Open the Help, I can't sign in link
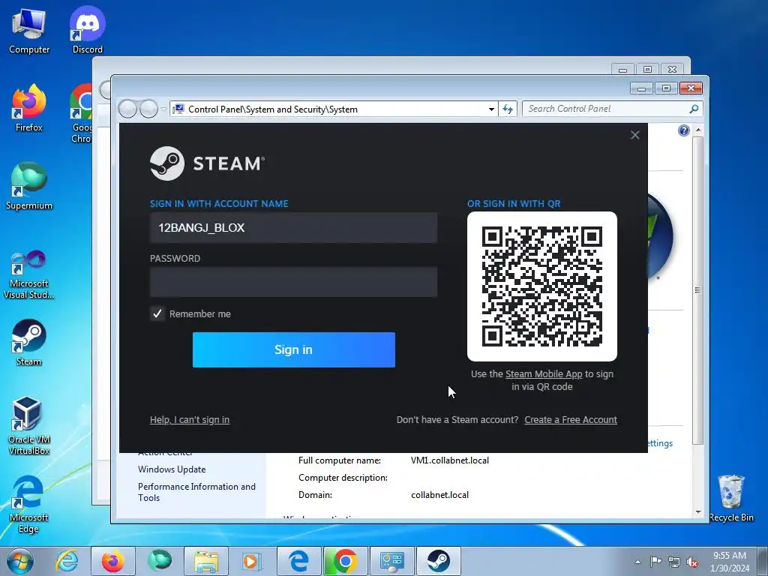 coord(190,420)
